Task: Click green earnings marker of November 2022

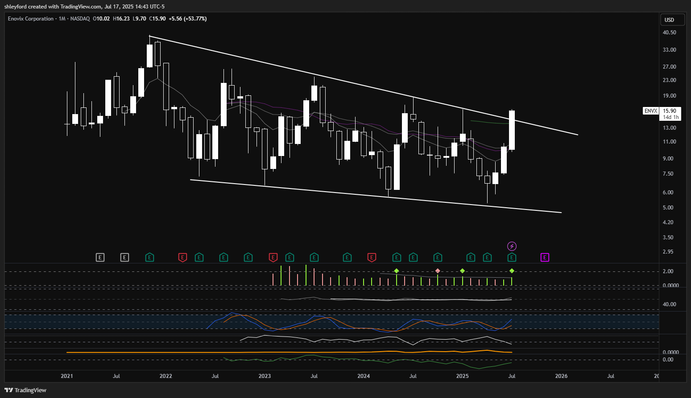Action: pos(248,257)
